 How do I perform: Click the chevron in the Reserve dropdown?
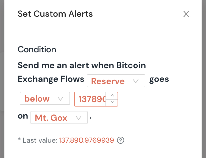pos(135,81)
